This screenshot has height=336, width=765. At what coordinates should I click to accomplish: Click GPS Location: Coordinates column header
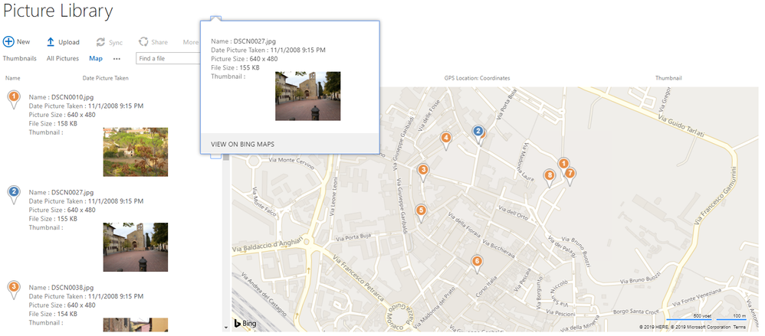[x=477, y=78]
